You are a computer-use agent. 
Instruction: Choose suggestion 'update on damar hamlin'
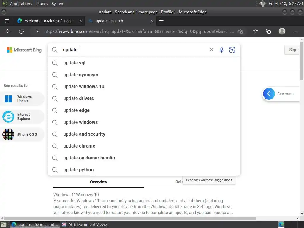[x=144, y=158]
